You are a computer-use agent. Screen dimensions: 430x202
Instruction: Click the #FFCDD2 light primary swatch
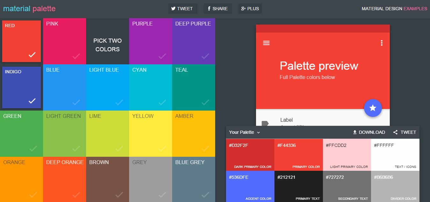pyautogui.click(x=347, y=155)
